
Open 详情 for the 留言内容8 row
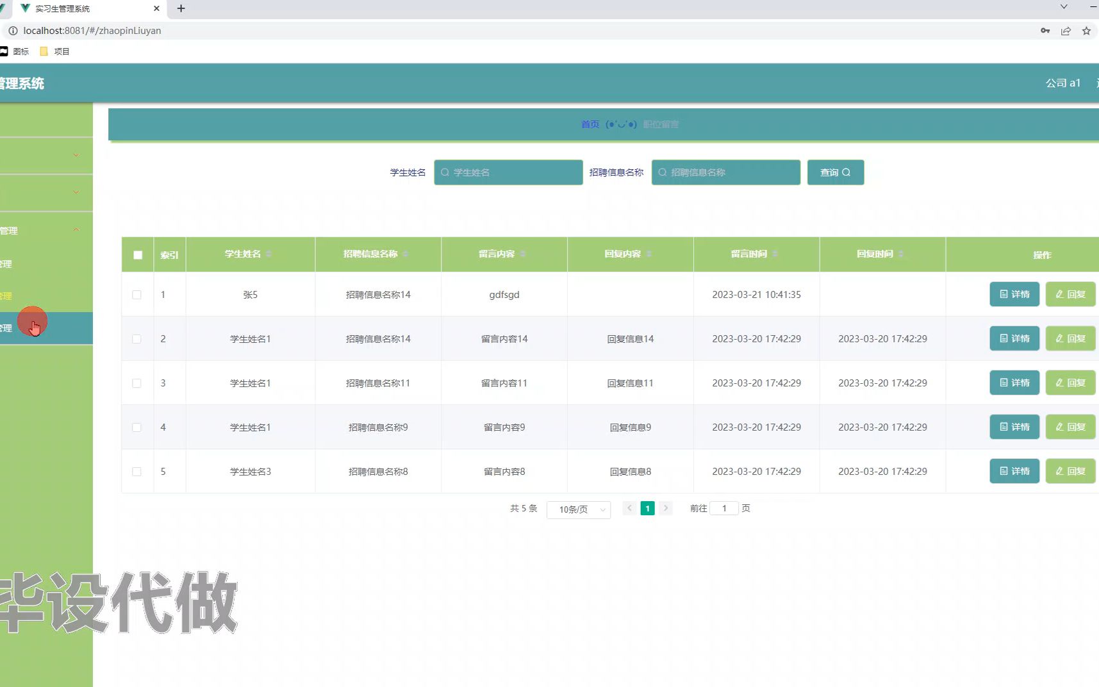pos(1014,471)
